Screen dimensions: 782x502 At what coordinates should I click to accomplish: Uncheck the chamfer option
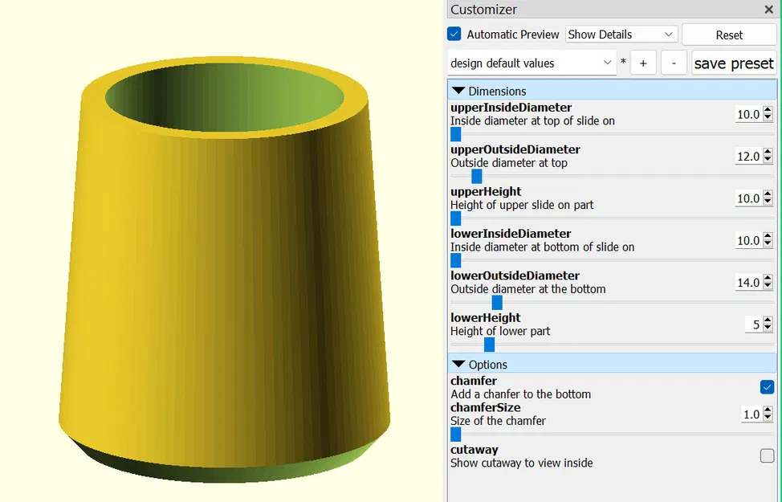tap(767, 386)
